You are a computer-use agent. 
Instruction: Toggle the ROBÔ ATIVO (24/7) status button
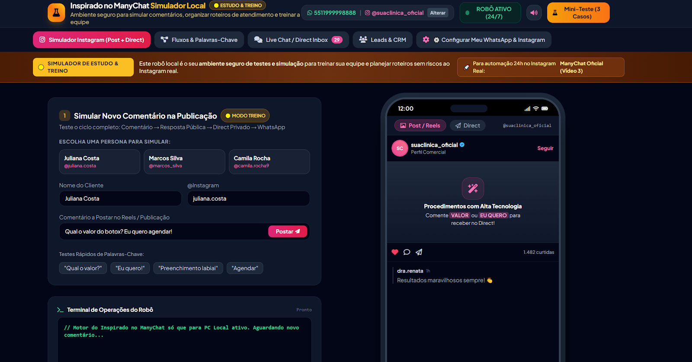[x=490, y=13]
